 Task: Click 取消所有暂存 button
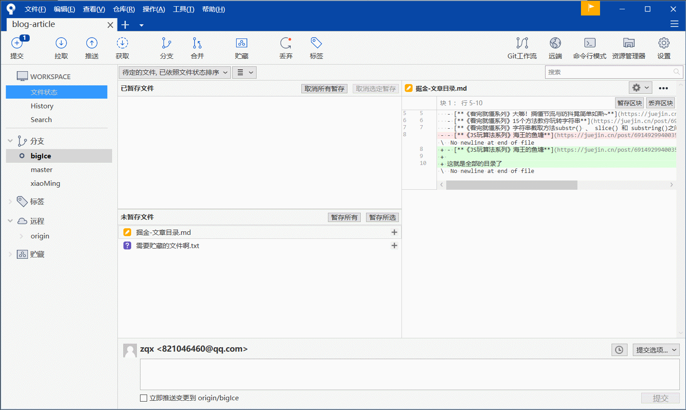point(324,88)
